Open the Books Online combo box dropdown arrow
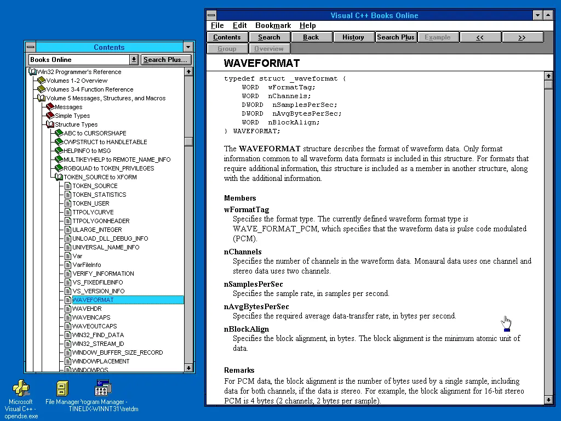The image size is (561, 421). point(134,60)
